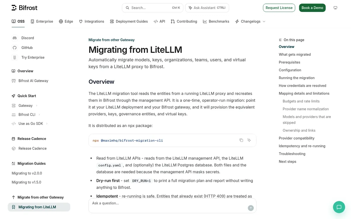
Task: Expand the Gateway section chevron
Action: pos(37,106)
